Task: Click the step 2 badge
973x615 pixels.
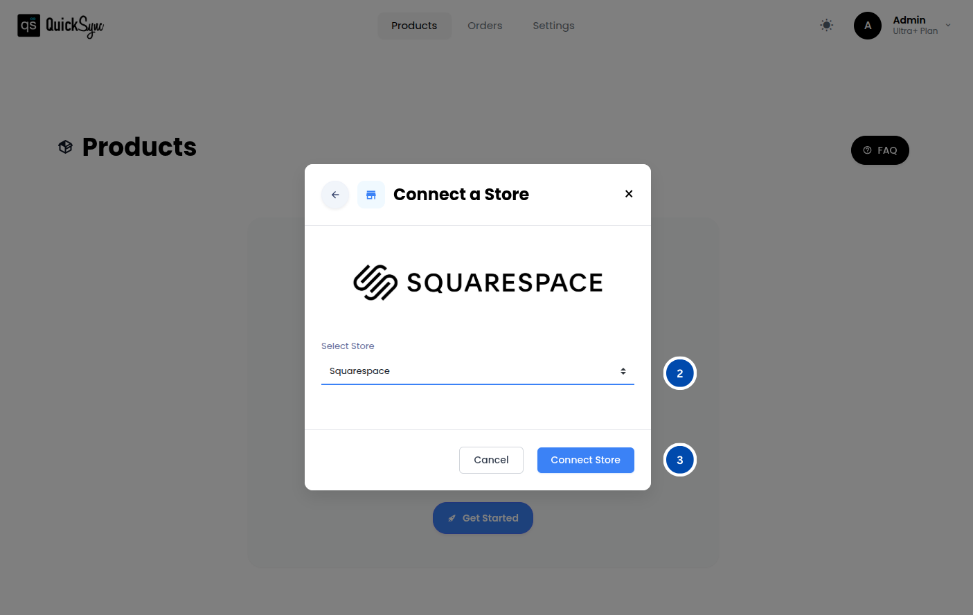Action: pyautogui.click(x=679, y=373)
